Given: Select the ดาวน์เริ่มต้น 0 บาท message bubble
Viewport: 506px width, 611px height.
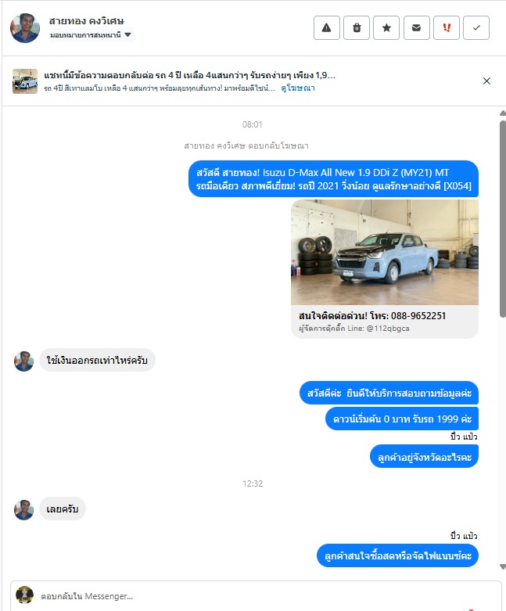Looking at the screenshot, I should click(402, 419).
